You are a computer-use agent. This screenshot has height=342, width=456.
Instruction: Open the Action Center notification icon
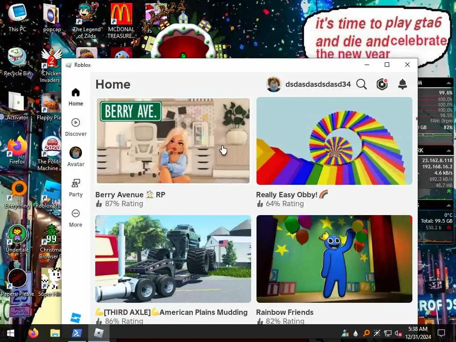tap(441, 333)
